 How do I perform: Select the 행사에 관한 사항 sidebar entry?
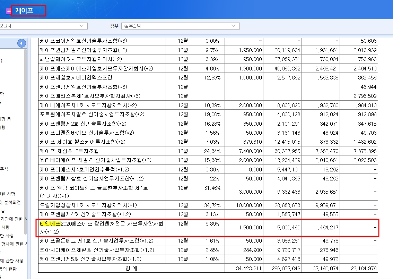[14, 244]
